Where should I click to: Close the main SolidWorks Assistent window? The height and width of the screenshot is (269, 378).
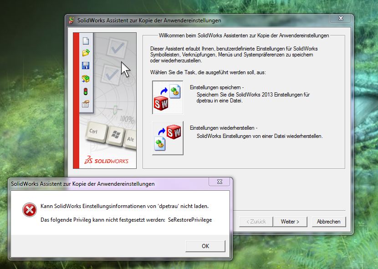[341, 18]
